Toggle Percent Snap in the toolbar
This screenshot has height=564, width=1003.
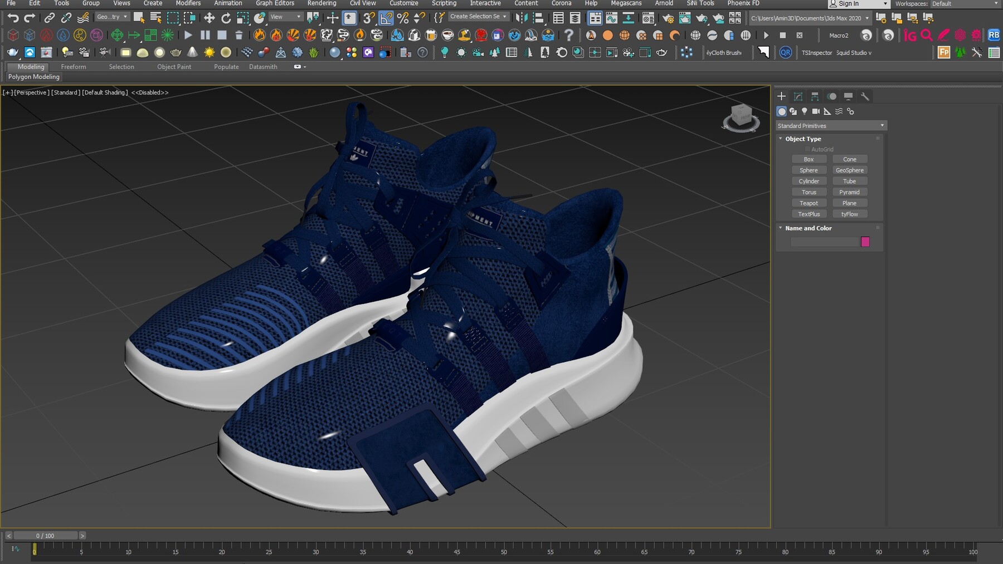click(402, 18)
